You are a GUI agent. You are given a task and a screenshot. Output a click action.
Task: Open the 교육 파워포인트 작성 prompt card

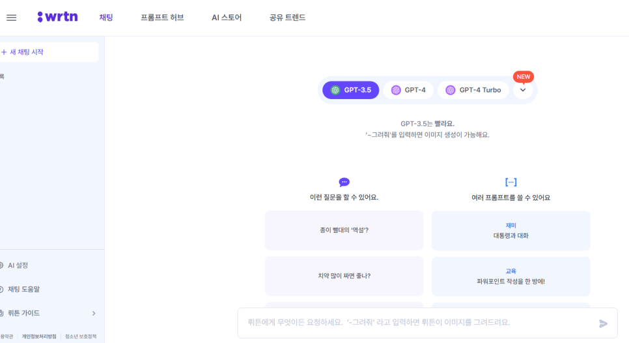tap(510, 276)
